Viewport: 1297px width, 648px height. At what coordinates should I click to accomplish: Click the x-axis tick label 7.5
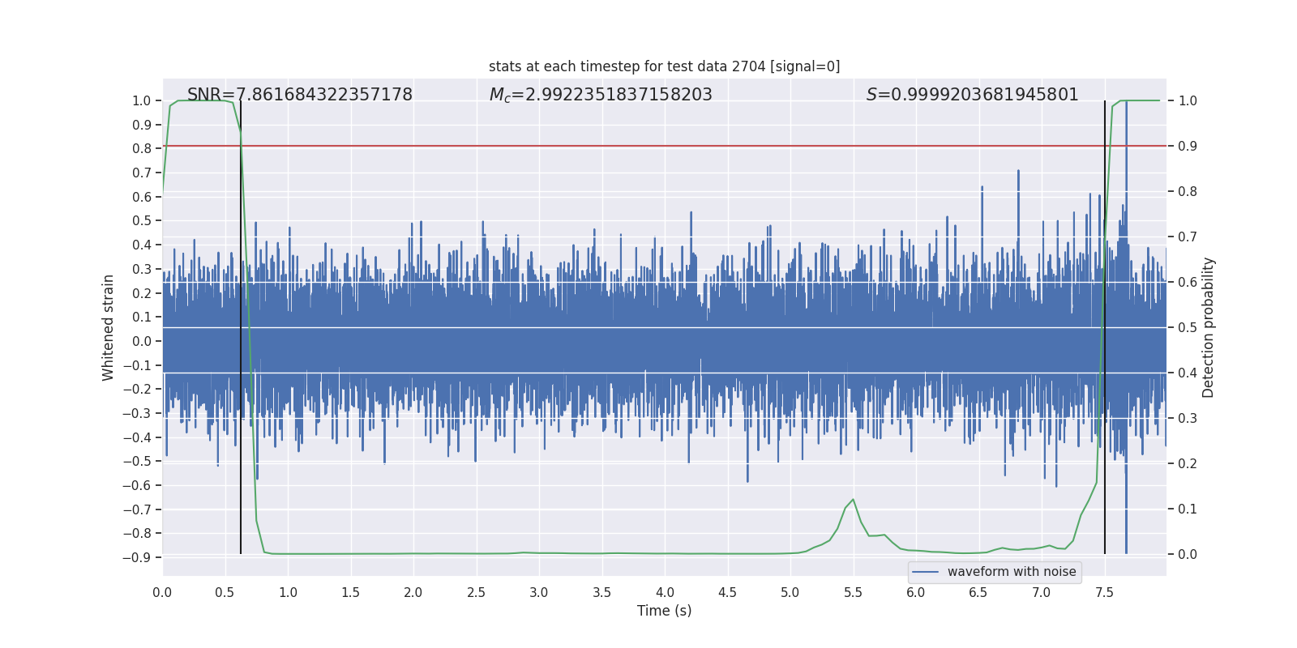point(1104,593)
